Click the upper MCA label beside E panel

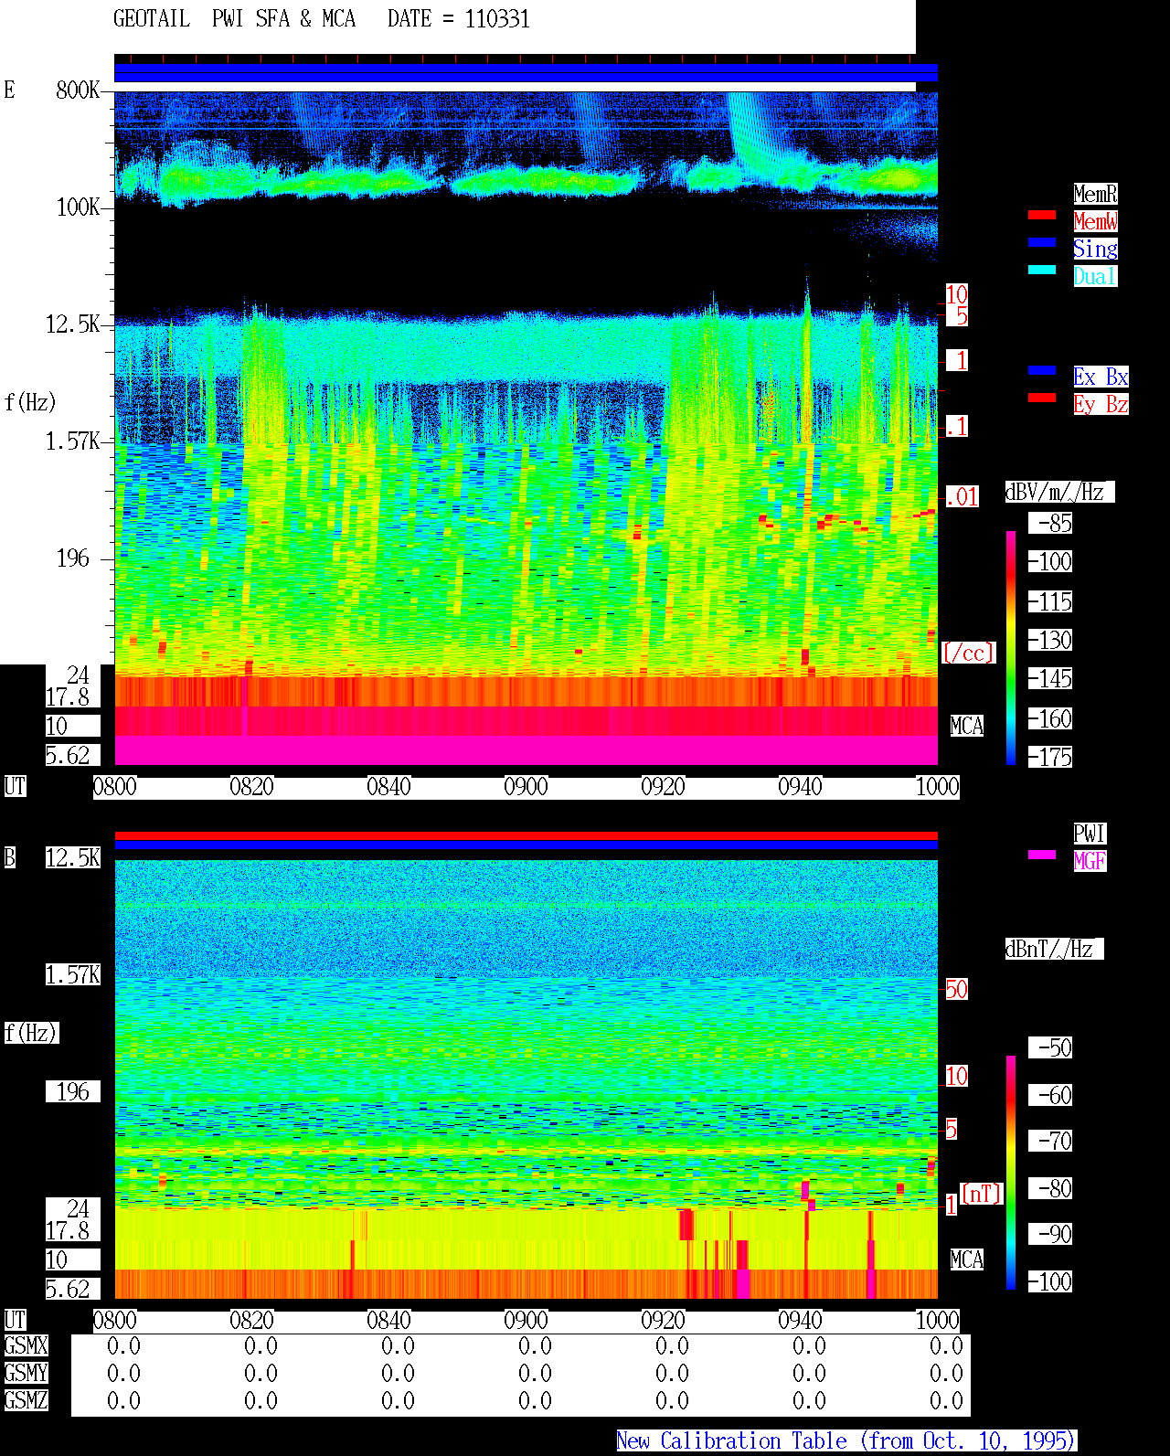pyautogui.click(x=967, y=727)
